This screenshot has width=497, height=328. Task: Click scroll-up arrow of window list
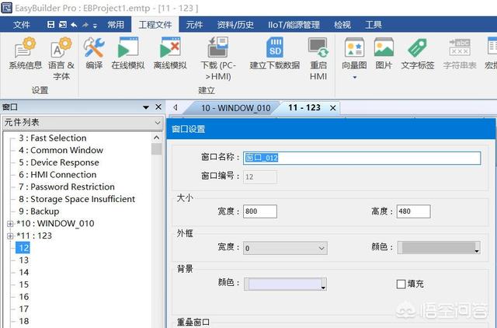click(x=157, y=138)
